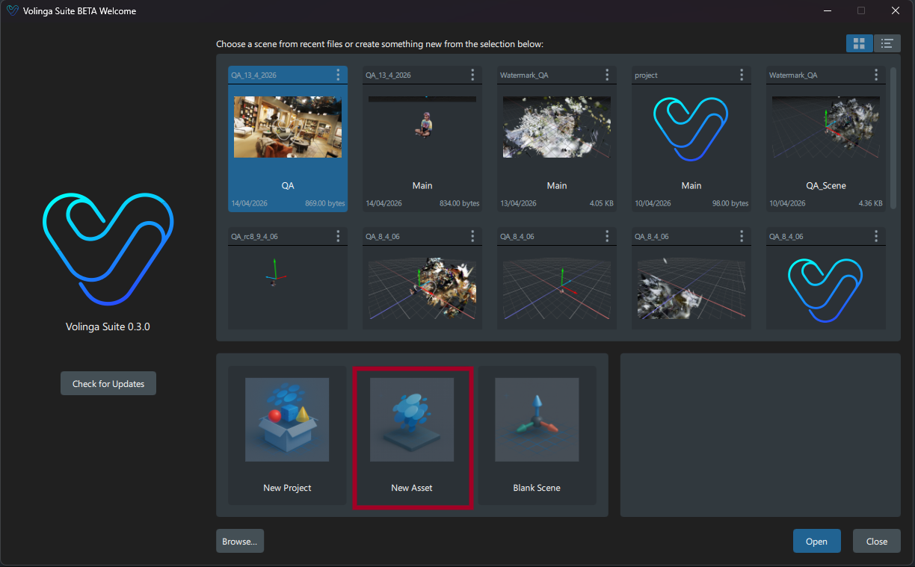Open the three-dot menu on QA_13_4_2026 card
This screenshot has width=915, height=567.
[x=338, y=75]
